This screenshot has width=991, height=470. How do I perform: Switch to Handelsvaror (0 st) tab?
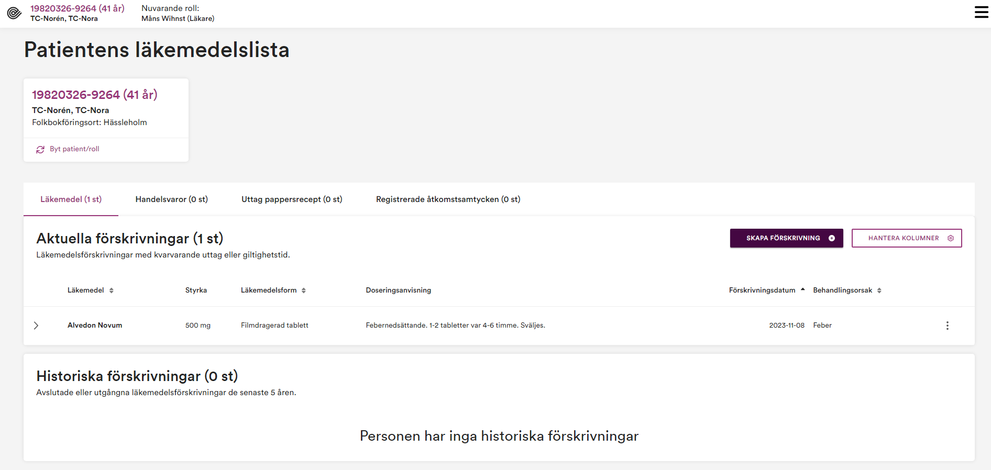171,199
